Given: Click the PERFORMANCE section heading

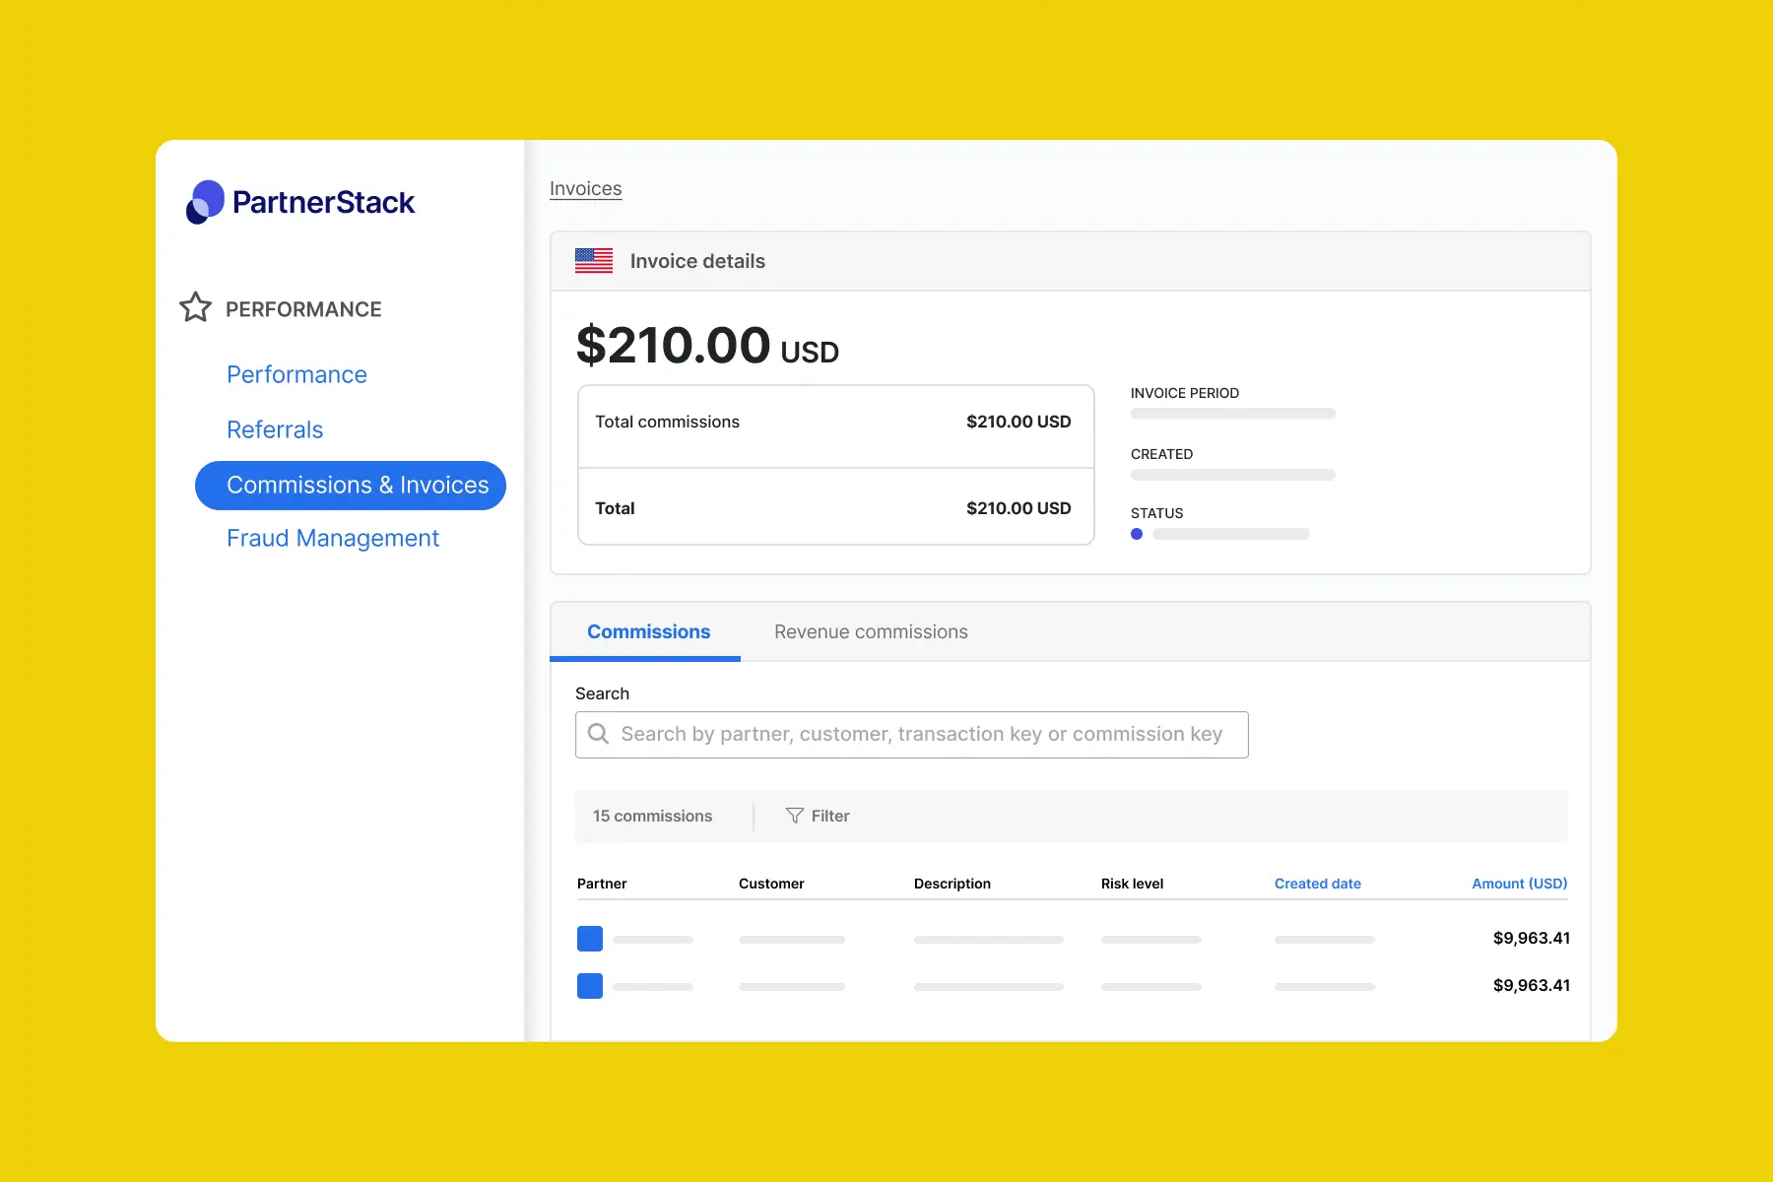Looking at the screenshot, I should tap(303, 309).
